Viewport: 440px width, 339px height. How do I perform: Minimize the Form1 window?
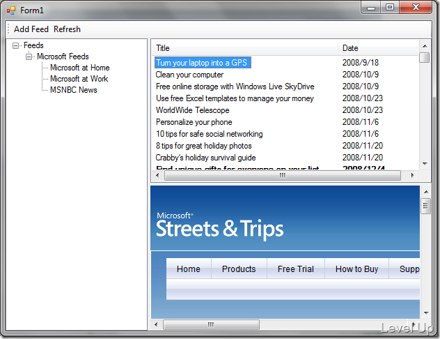pyautogui.click(x=371, y=8)
